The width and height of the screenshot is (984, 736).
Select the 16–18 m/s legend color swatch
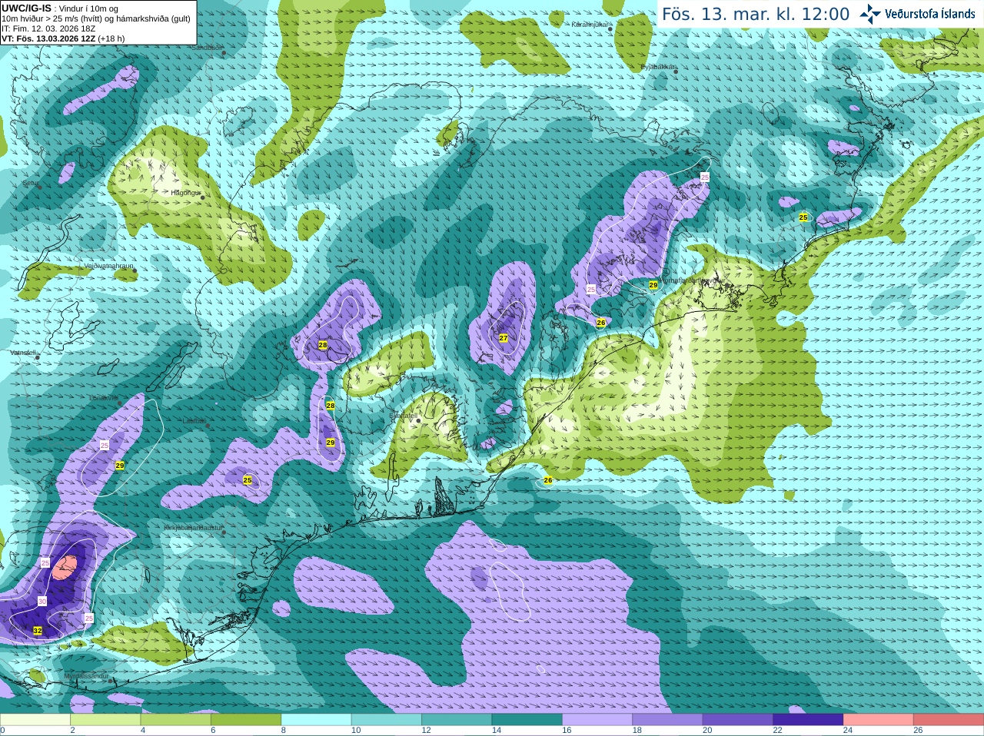click(597, 720)
